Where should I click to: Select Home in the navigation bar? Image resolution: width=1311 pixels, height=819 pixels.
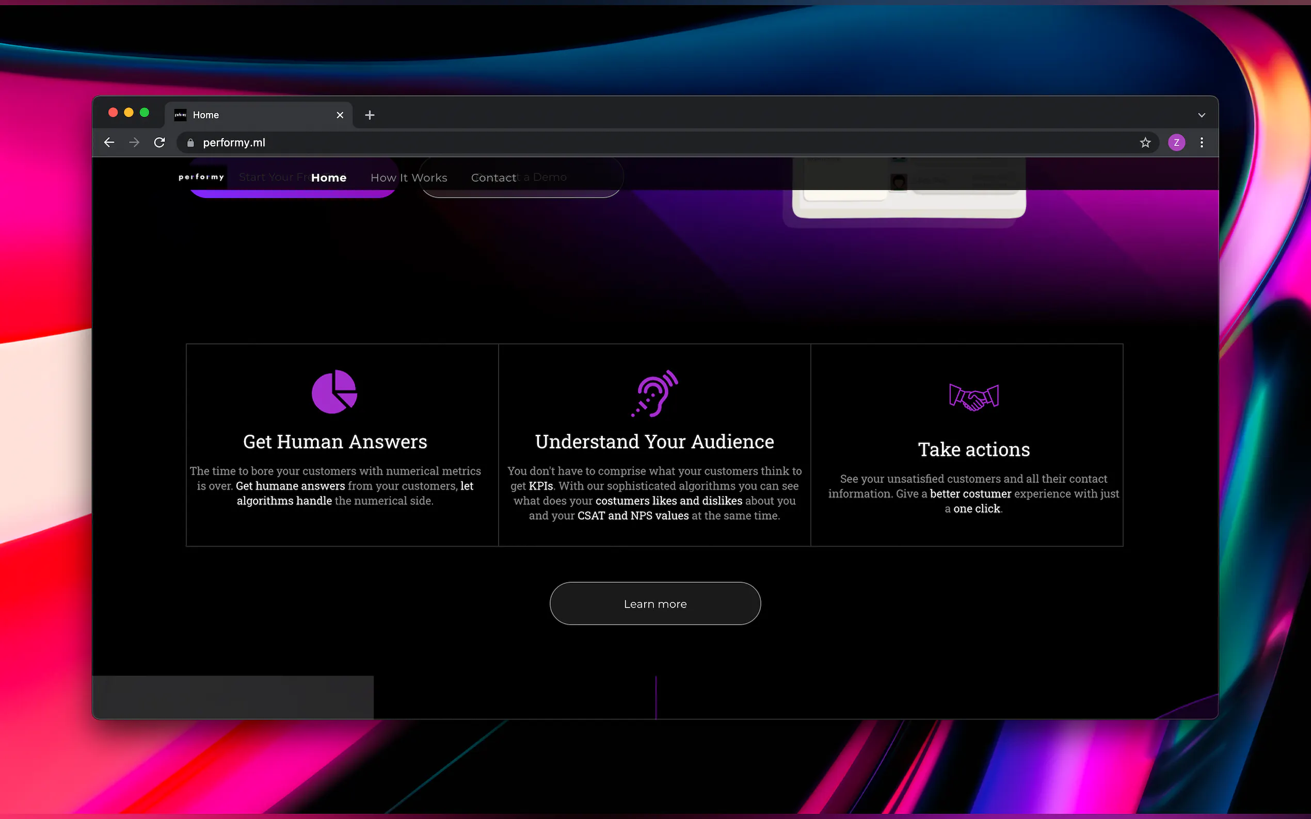click(328, 177)
